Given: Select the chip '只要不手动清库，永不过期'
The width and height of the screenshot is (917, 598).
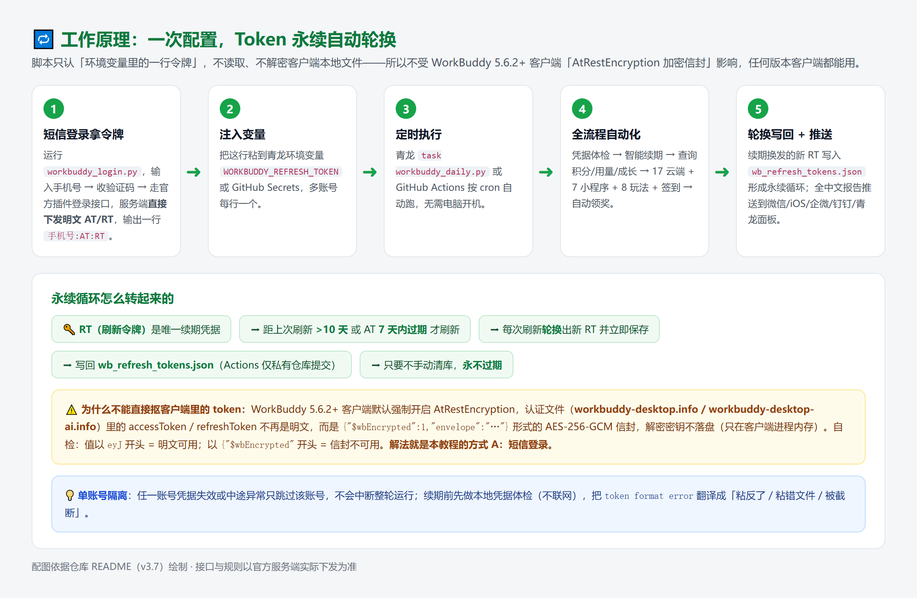Looking at the screenshot, I should point(436,365).
